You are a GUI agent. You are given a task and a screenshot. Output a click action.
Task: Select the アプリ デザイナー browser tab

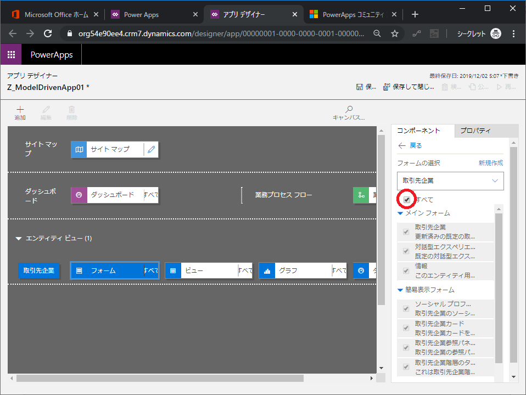pyautogui.click(x=254, y=14)
